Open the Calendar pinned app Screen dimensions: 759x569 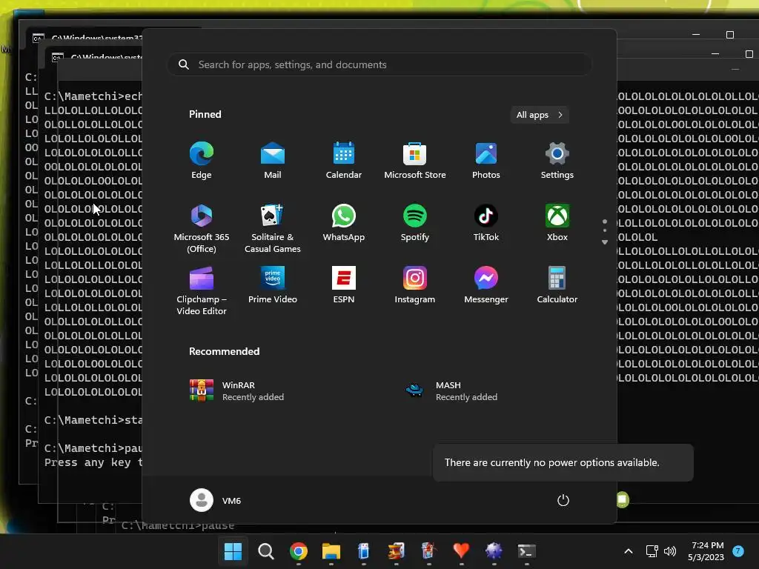pos(344,161)
